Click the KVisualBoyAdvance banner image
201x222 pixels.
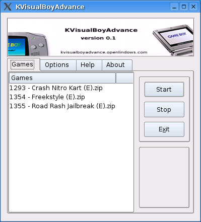pos(101,37)
